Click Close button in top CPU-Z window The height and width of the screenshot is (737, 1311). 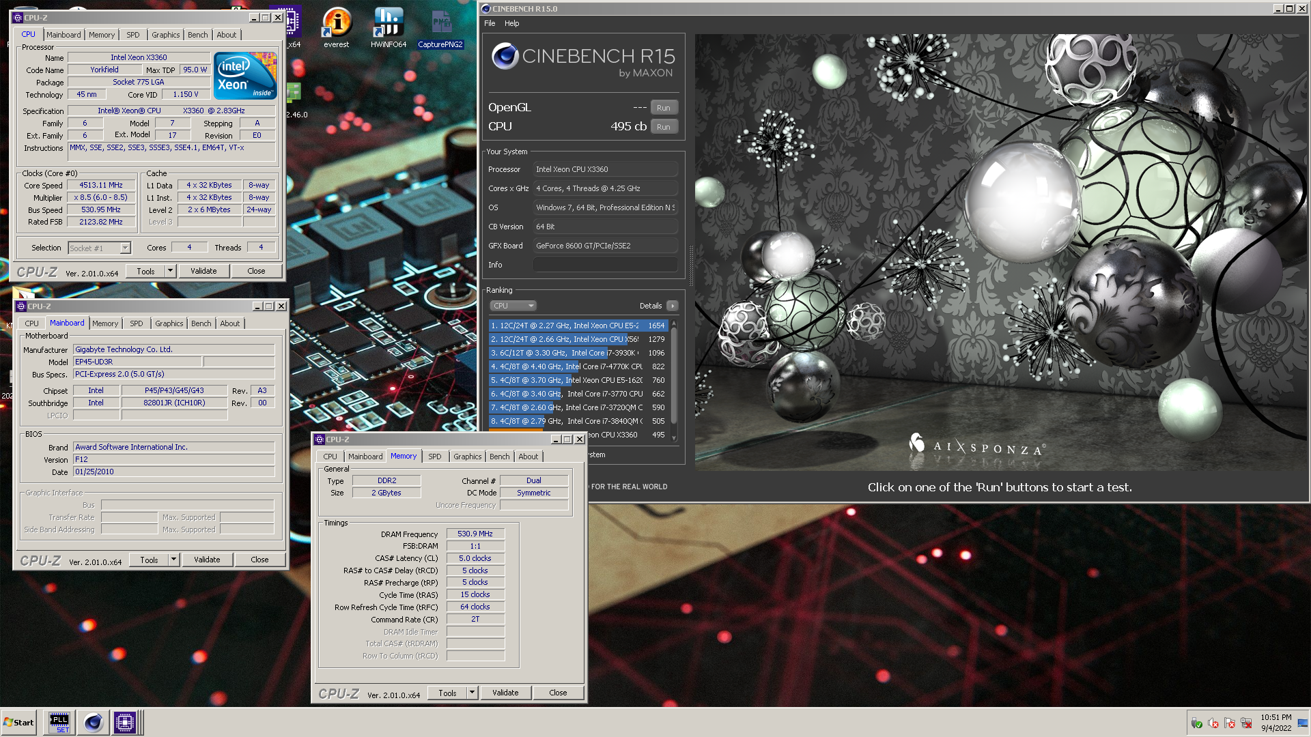(x=256, y=271)
